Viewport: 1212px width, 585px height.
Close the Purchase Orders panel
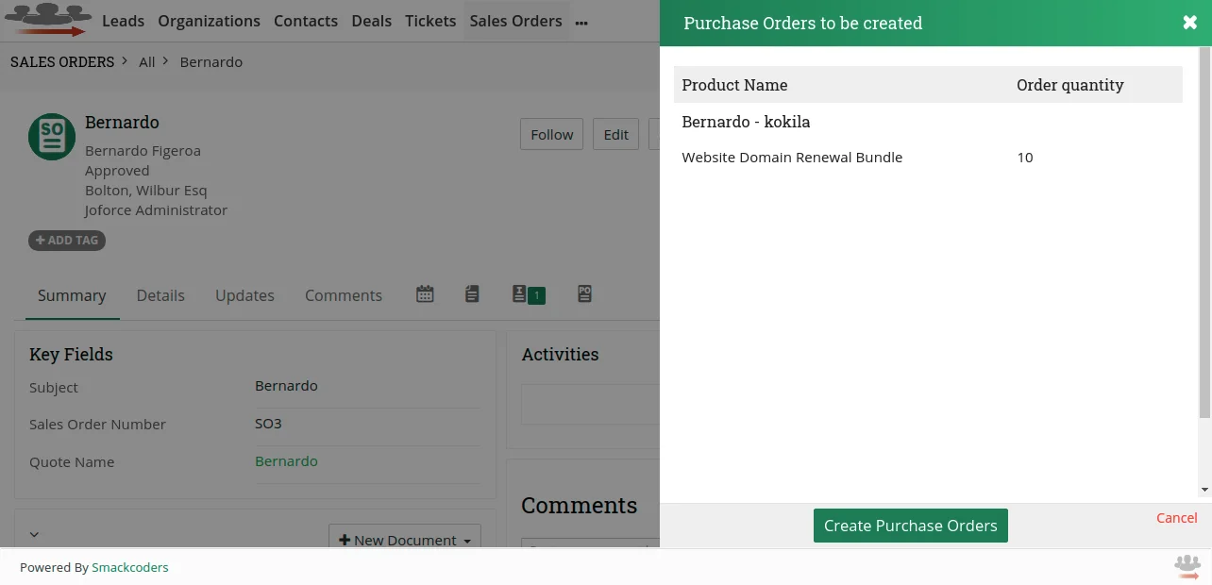[1189, 22]
